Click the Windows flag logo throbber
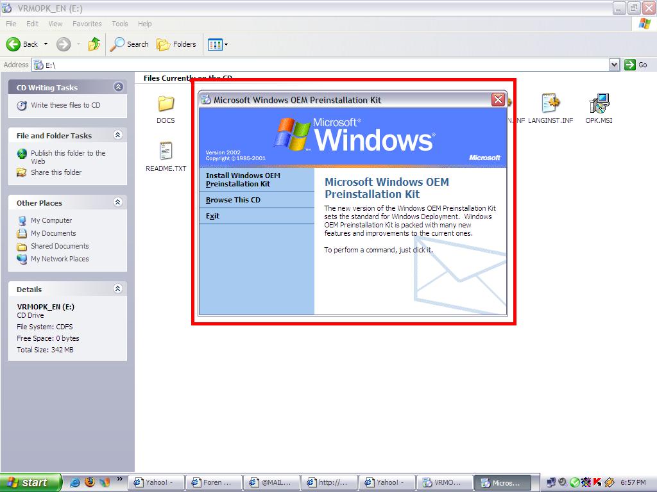 pyautogui.click(x=644, y=24)
